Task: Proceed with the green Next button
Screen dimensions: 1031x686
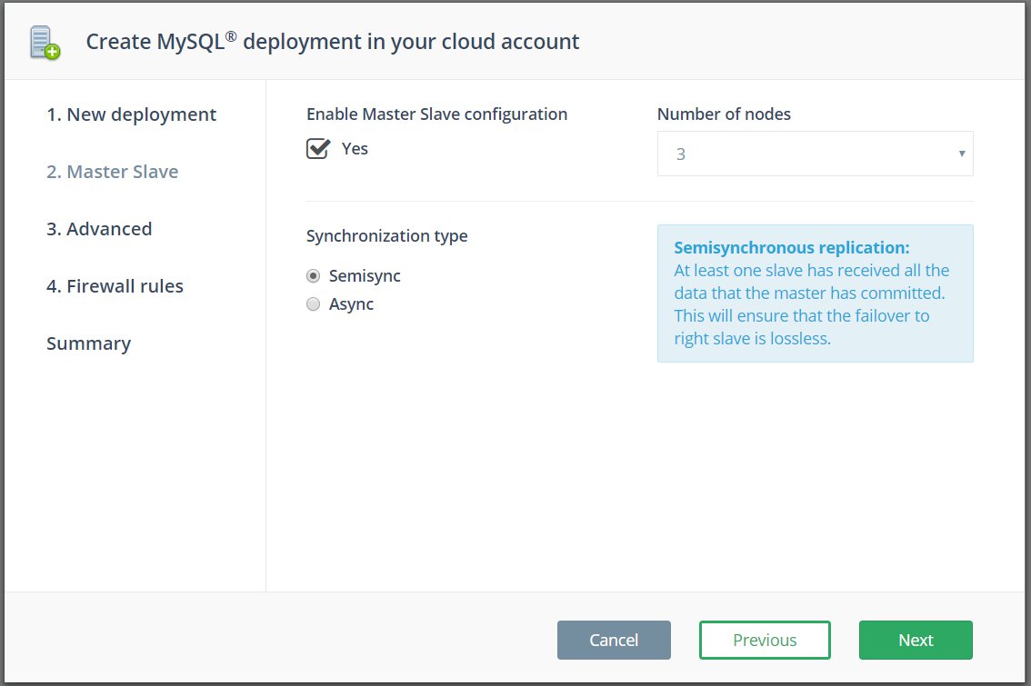Action: point(916,640)
